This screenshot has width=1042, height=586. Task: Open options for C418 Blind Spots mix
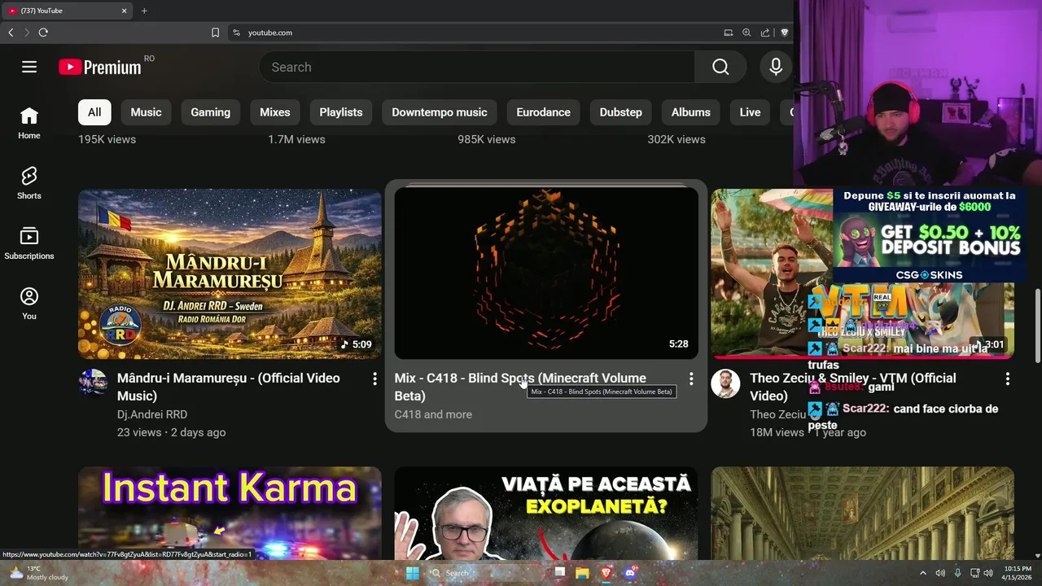pyautogui.click(x=691, y=378)
